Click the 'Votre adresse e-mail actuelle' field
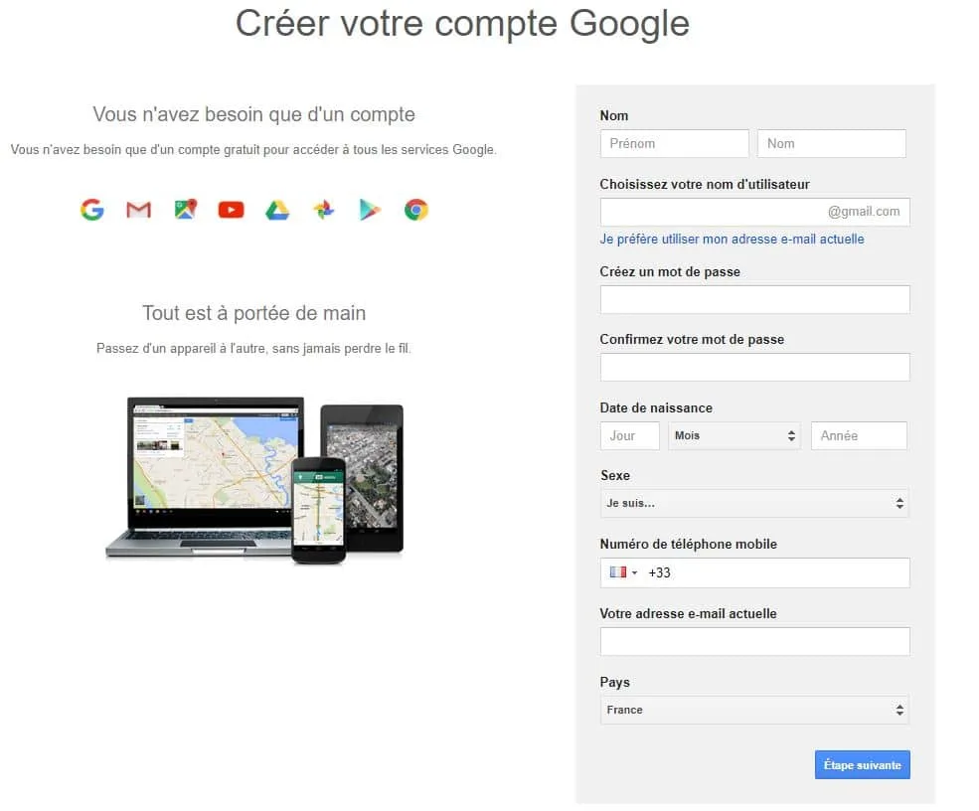979x811 pixels. (x=754, y=641)
